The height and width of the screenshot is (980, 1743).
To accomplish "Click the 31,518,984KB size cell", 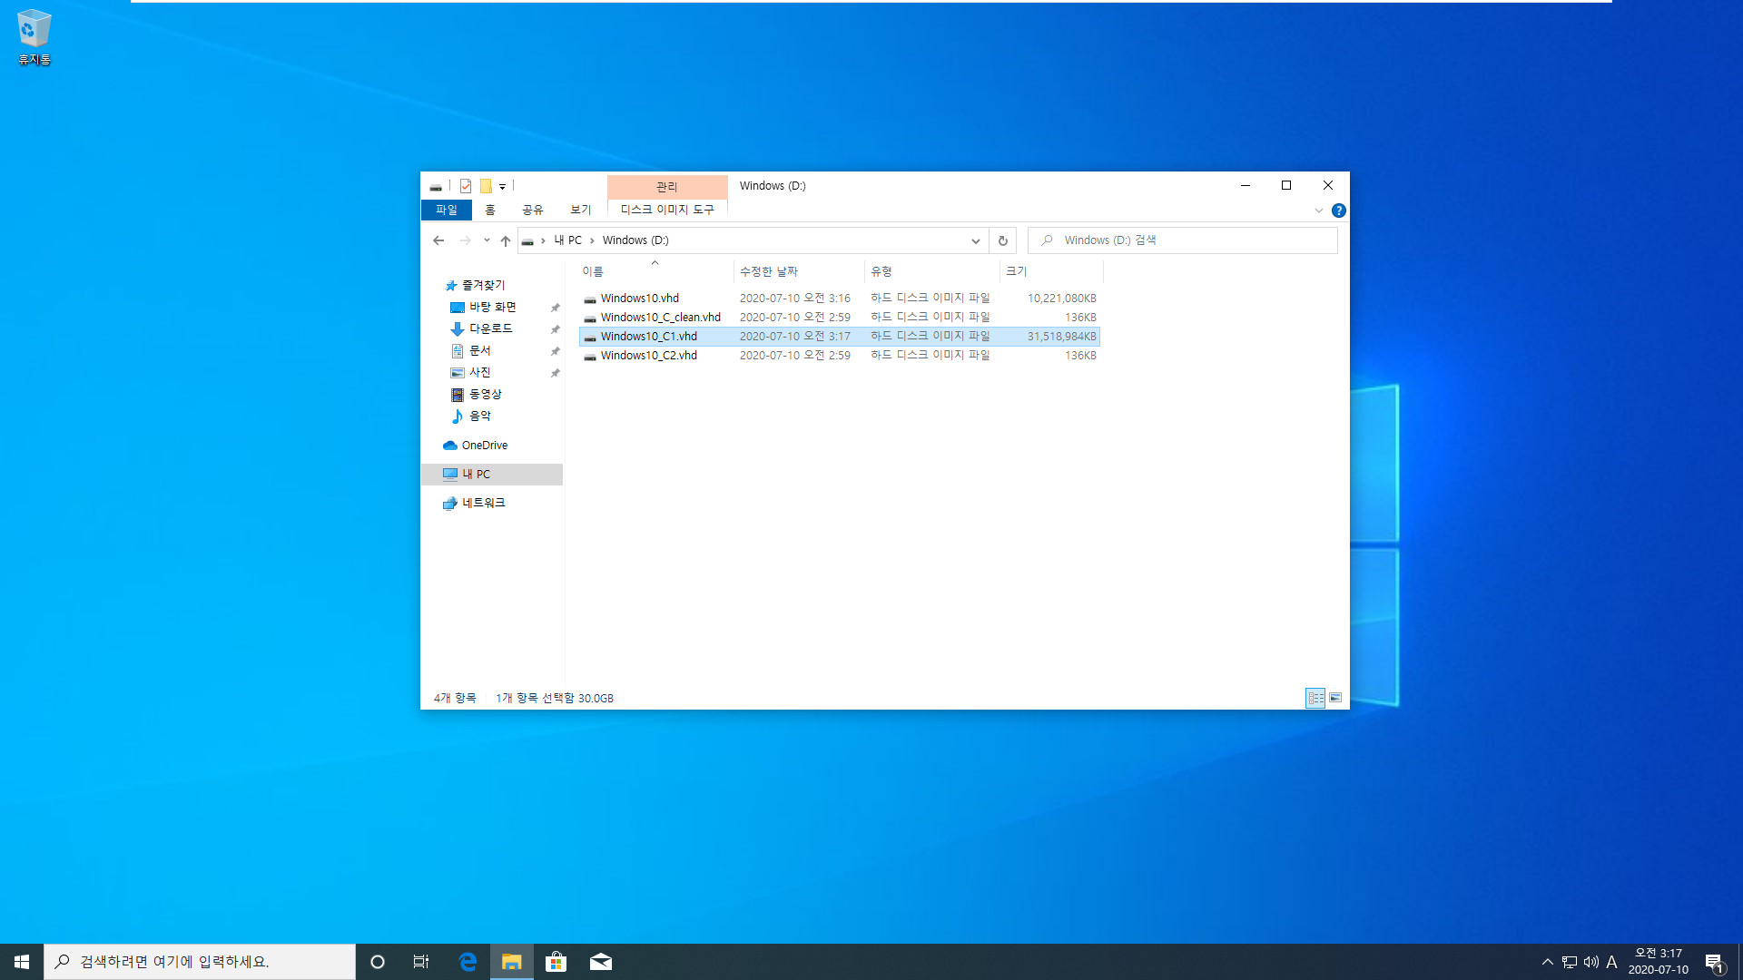I will tap(1061, 337).
